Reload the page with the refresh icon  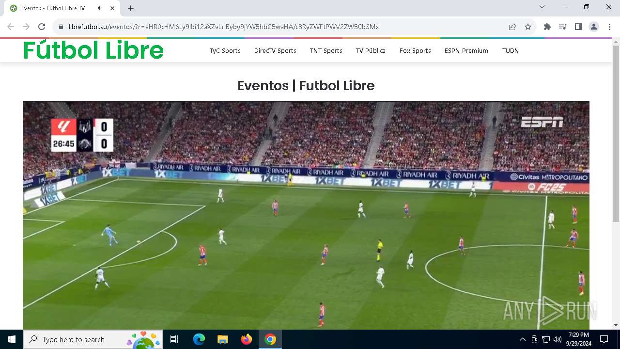pyautogui.click(x=42, y=27)
